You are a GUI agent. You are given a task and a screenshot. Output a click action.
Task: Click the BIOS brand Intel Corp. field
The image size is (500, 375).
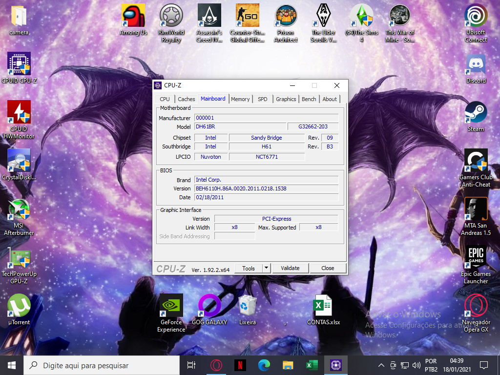pos(266,180)
